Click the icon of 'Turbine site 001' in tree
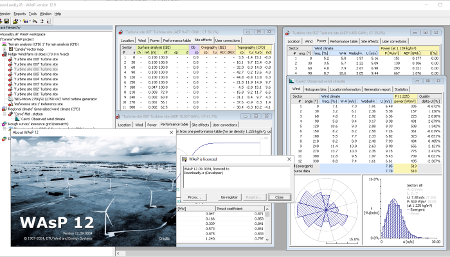 pyautogui.click(x=10, y=94)
